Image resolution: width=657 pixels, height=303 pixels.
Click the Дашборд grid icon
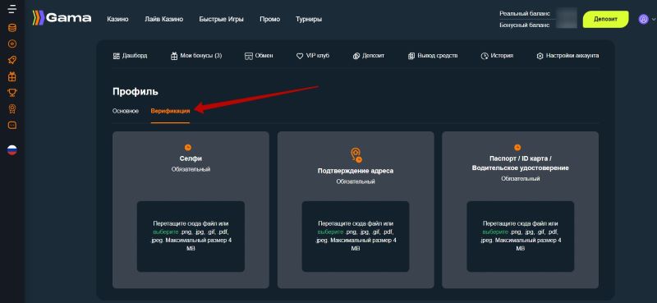pyautogui.click(x=117, y=56)
